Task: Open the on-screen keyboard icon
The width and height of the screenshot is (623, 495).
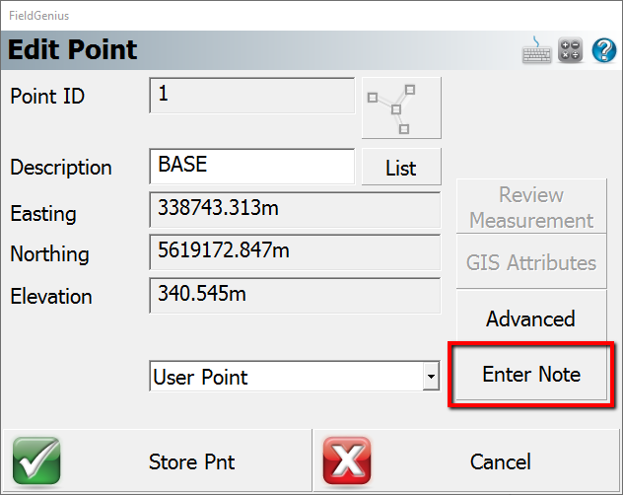Action: (537, 50)
